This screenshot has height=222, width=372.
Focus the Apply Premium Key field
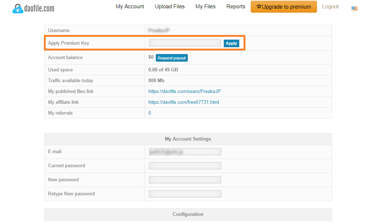tap(185, 43)
